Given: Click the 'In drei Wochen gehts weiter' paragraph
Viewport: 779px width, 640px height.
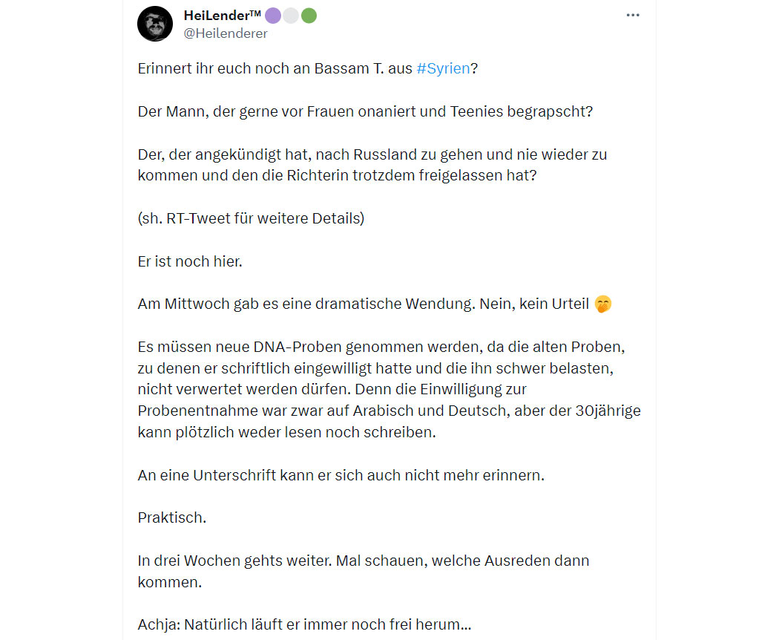Looking at the screenshot, I should pos(364,571).
